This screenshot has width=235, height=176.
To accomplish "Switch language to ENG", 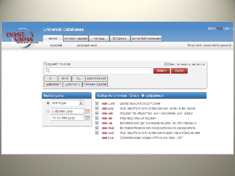I will (x=211, y=28).
